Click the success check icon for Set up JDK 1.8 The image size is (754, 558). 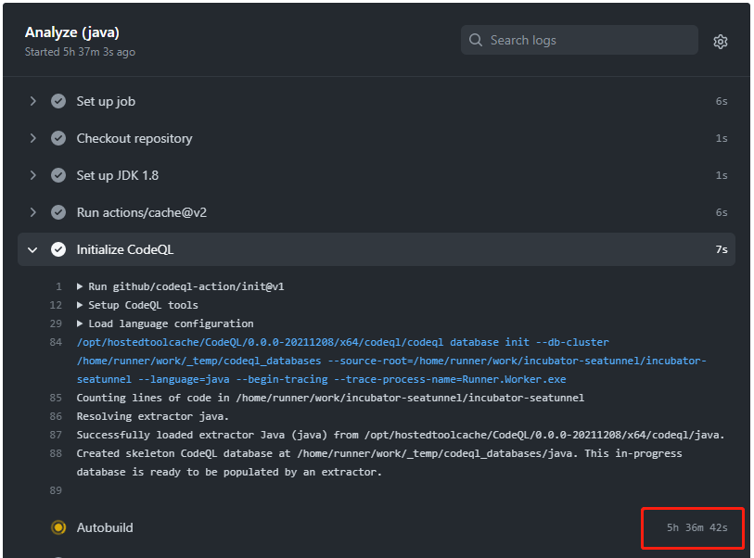tap(58, 175)
